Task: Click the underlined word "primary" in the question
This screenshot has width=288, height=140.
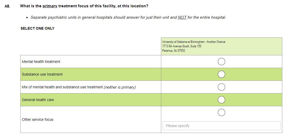Action: [50, 6]
